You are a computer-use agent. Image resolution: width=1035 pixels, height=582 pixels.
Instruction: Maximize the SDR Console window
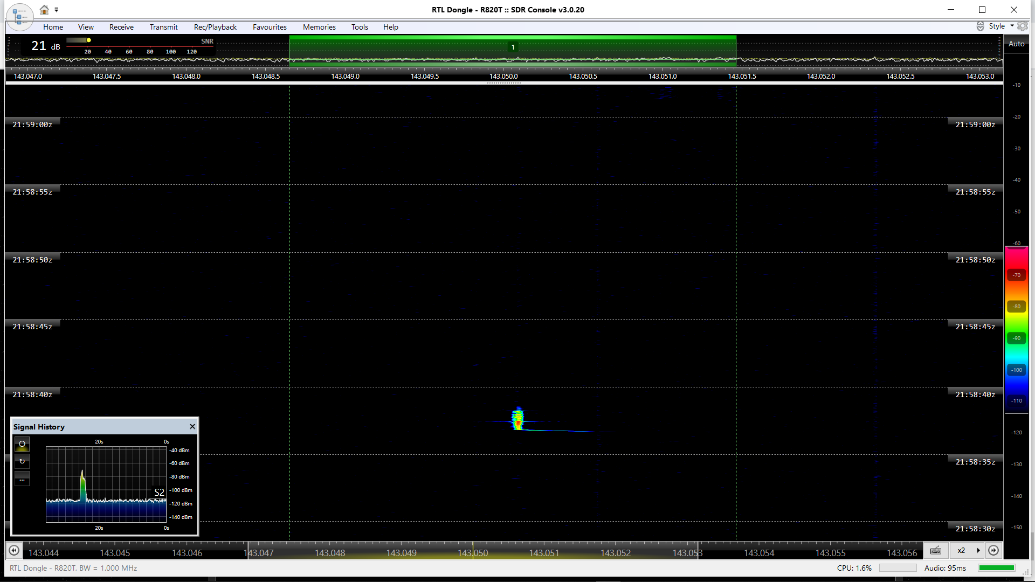pos(982,10)
